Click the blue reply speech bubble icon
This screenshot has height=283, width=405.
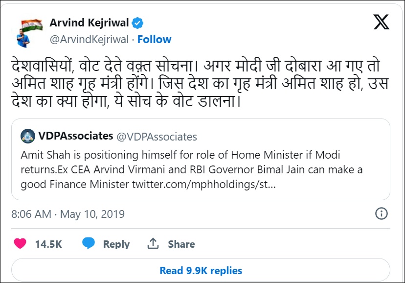pyautogui.click(x=89, y=243)
